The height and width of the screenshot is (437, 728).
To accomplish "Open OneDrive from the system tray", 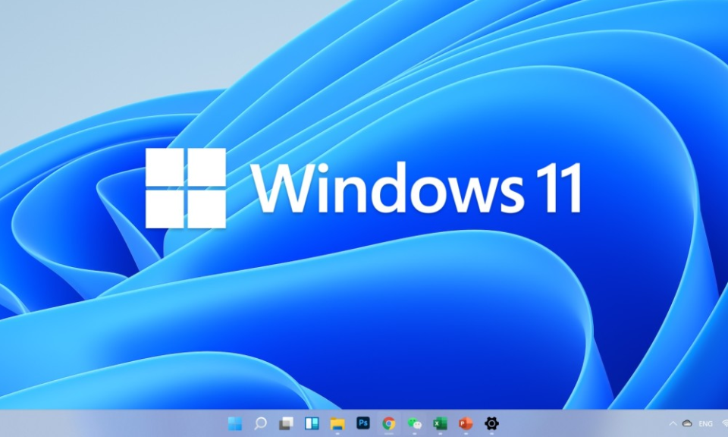I will coord(686,423).
